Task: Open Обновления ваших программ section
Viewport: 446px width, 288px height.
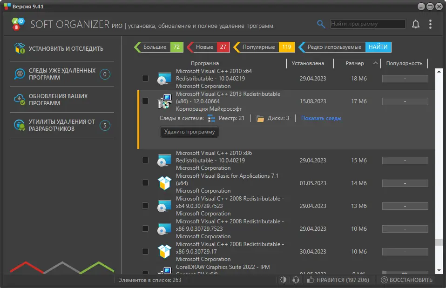Action: point(62,100)
